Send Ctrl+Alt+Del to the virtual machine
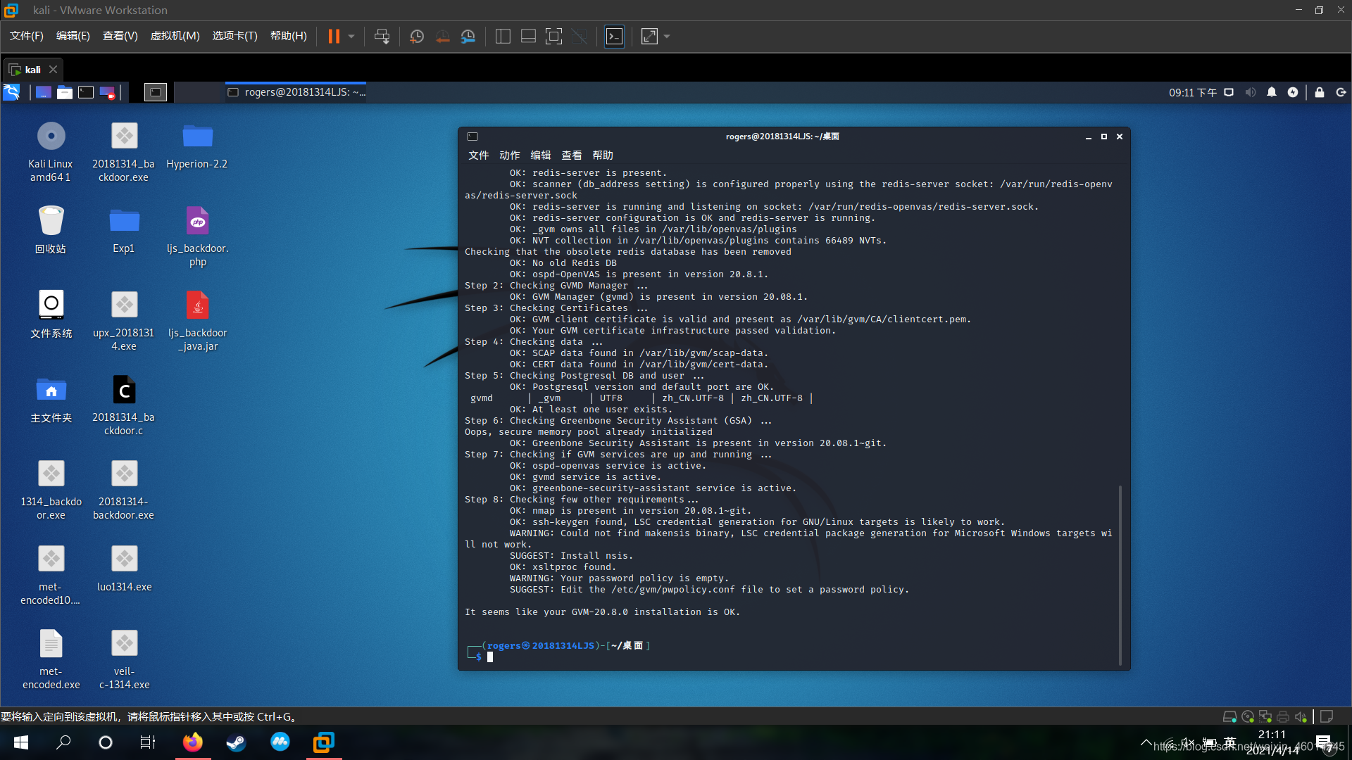This screenshot has height=760, width=1352. tap(382, 36)
